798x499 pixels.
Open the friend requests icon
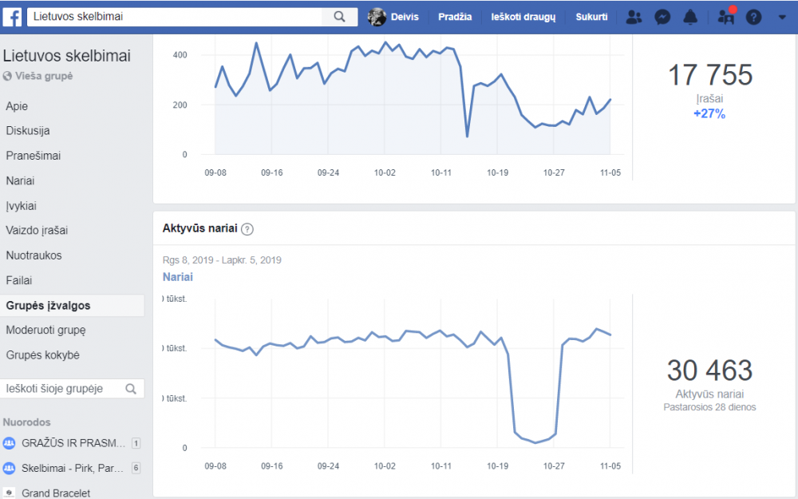634,18
